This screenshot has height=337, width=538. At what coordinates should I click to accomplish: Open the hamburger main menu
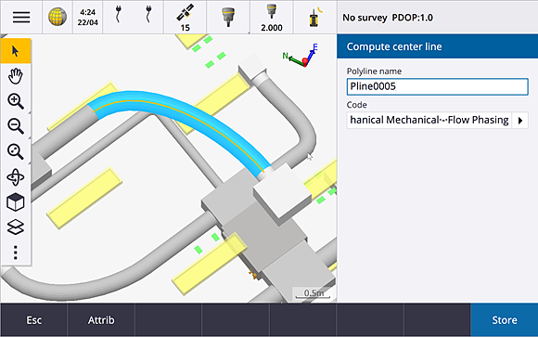tap(21, 18)
